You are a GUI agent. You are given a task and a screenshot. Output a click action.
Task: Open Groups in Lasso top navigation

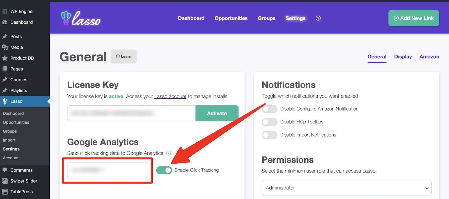click(x=267, y=18)
